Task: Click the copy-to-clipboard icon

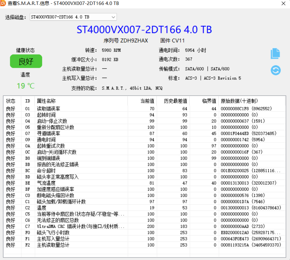Action: [275, 53]
